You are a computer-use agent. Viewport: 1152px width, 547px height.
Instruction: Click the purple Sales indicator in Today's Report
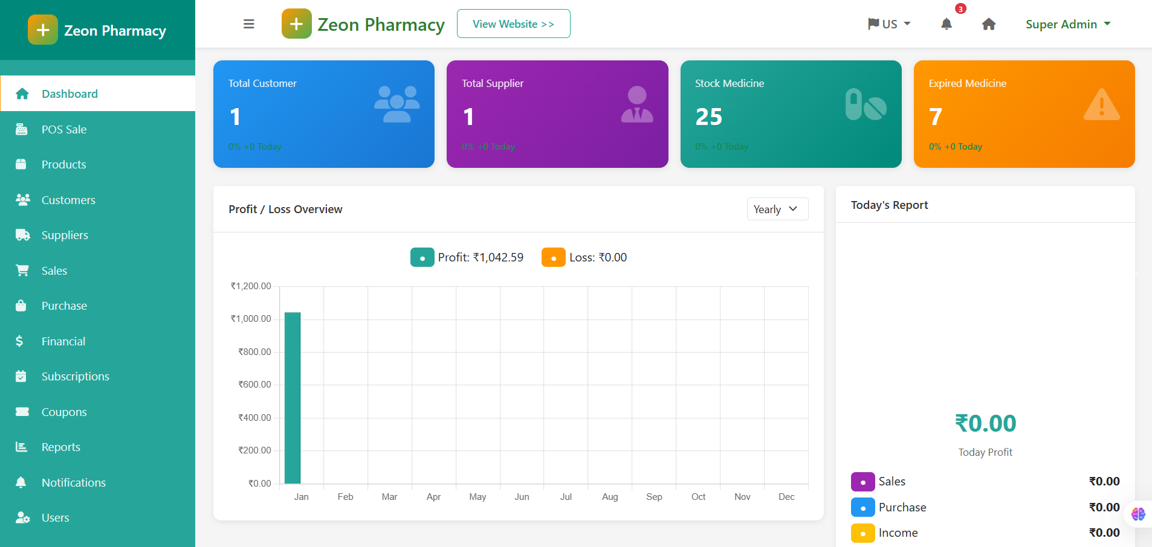(x=862, y=481)
